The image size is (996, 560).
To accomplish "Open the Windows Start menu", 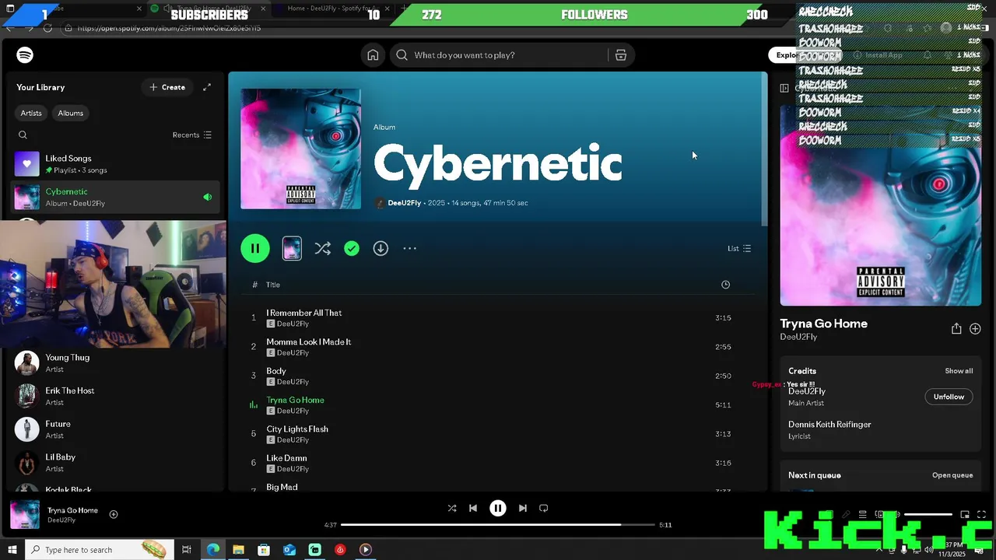I will click(x=12, y=550).
